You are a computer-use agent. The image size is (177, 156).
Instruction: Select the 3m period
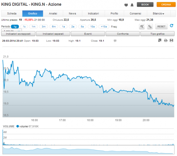click(x=44, y=27)
